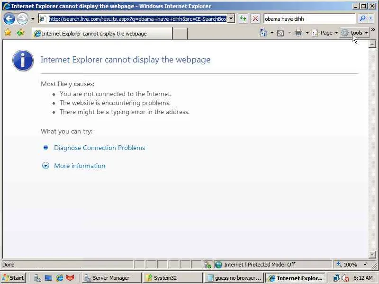Click 'The website is encountering problems.' text
The height and width of the screenshot is (284, 379).
(x=115, y=103)
